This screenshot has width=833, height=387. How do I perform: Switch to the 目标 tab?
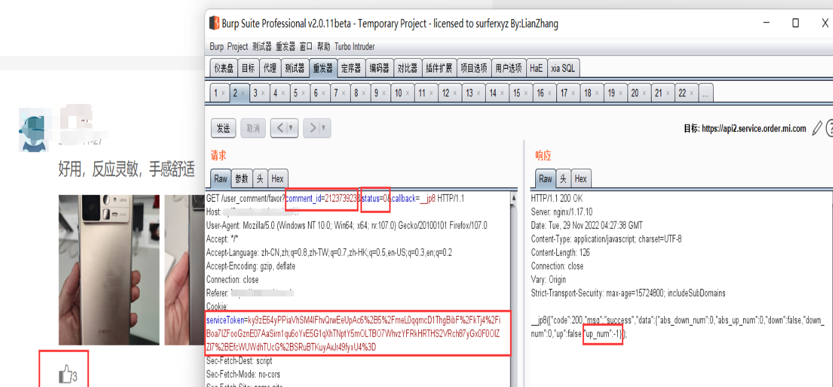(x=248, y=68)
